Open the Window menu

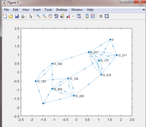coord(77,10)
